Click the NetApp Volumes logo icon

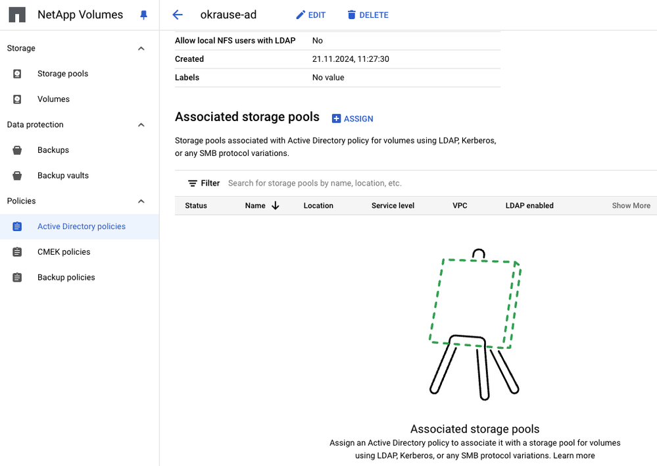(17, 15)
